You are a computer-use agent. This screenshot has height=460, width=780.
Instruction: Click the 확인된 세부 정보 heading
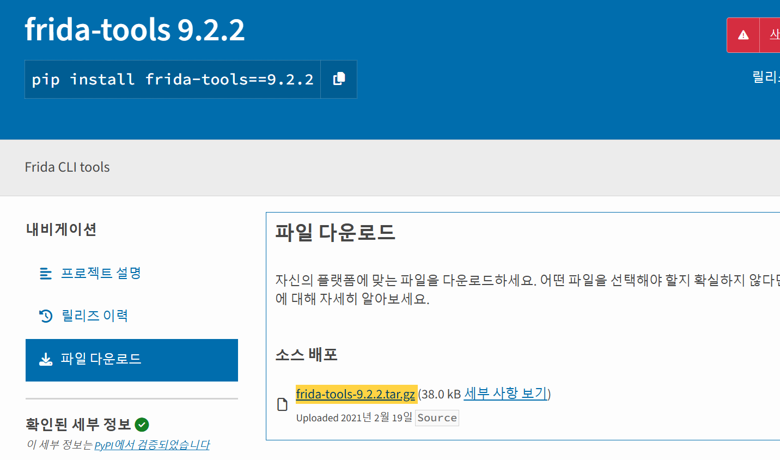coord(78,424)
